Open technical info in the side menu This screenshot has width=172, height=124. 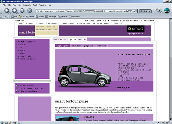pyautogui.click(x=26, y=59)
